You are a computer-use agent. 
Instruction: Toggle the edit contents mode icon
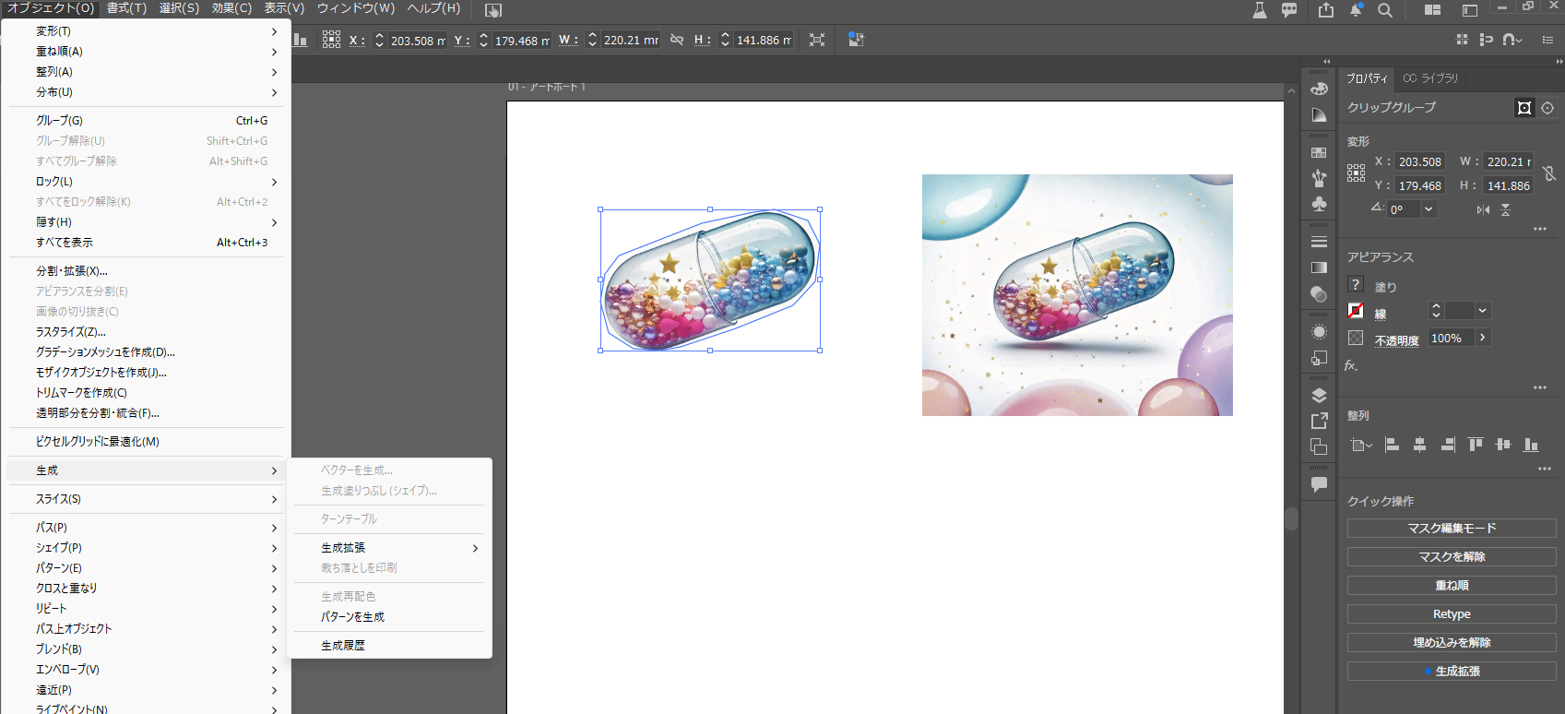pyautogui.click(x=1547, y=108)
